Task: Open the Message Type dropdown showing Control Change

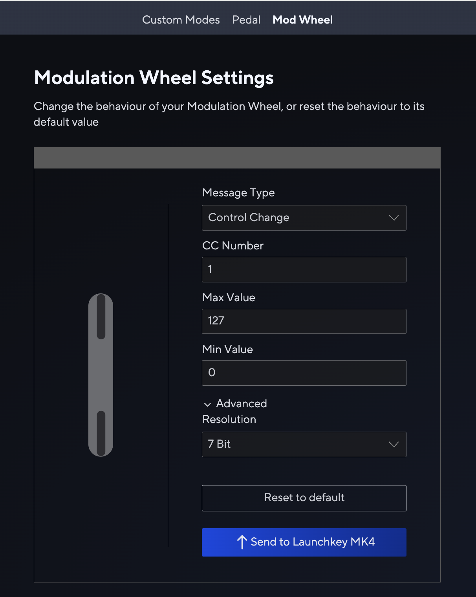Action: (x=298, y=218)
